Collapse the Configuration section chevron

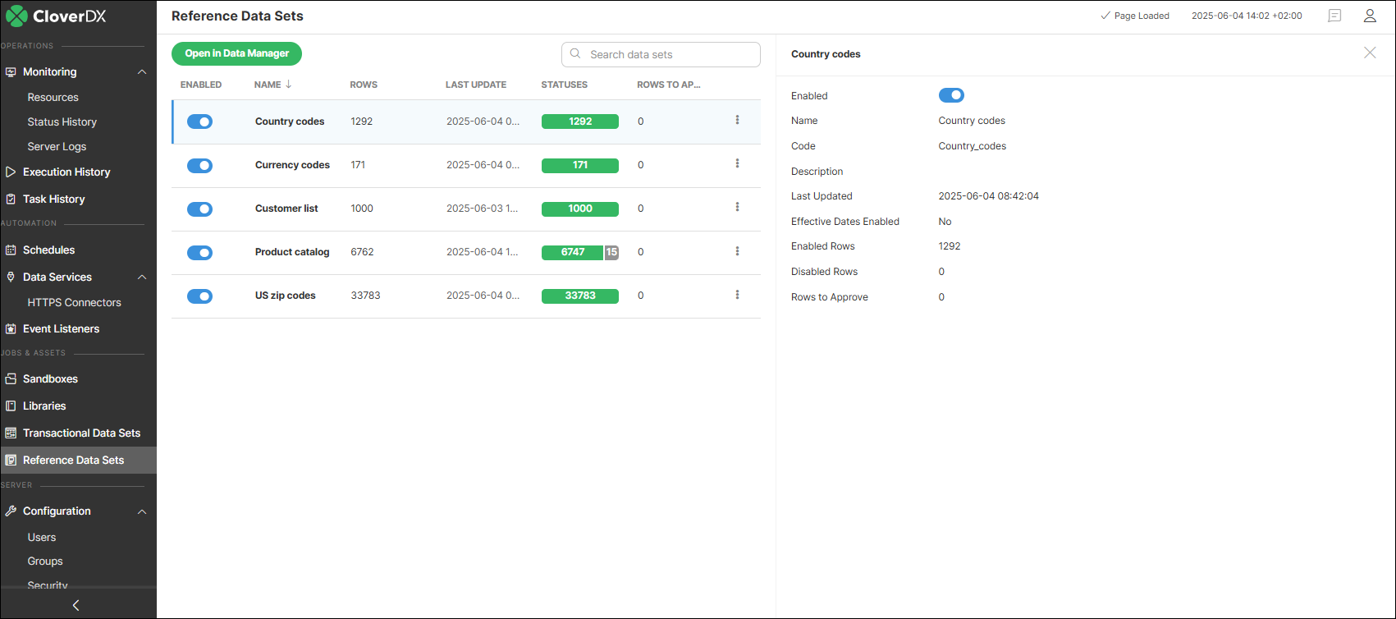click(142, 511)
